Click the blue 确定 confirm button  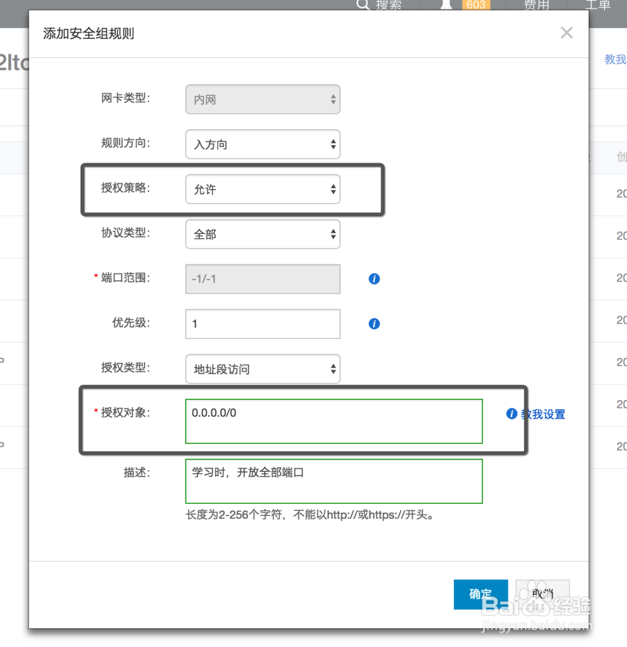tap(481, 594)
